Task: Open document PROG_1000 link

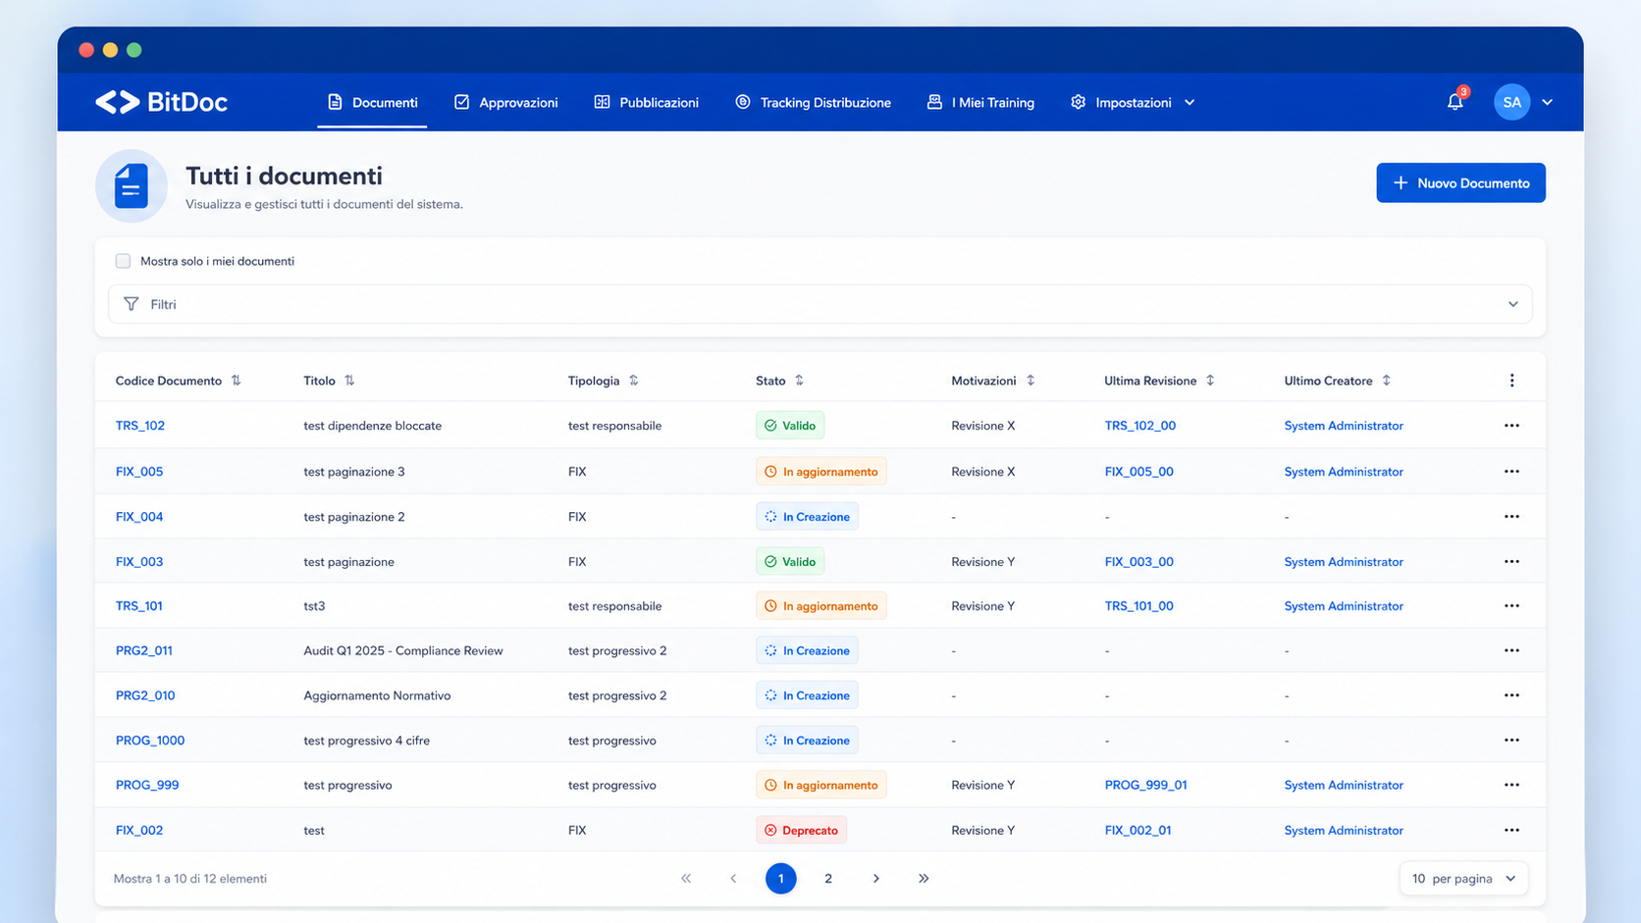Action: tap(150, 741)
